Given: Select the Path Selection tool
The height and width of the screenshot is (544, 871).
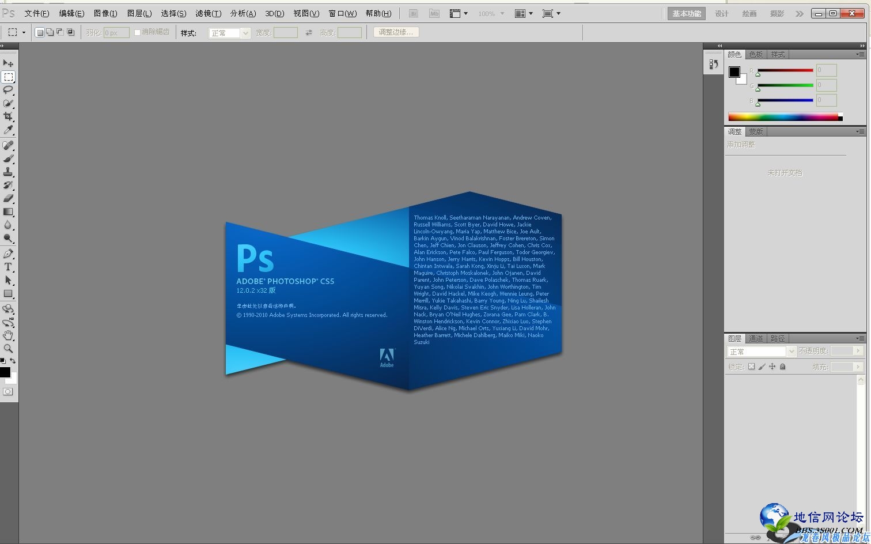Looking at the screenshot, I should tap(8, 280).
